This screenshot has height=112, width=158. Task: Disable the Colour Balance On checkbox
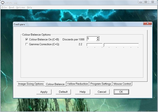tap(27, 39)
